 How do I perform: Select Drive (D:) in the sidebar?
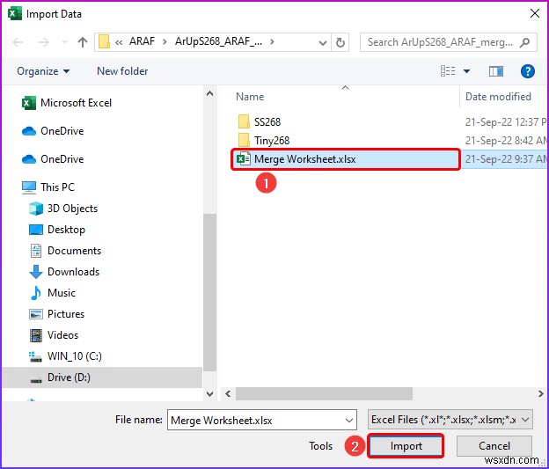[102, 377]
